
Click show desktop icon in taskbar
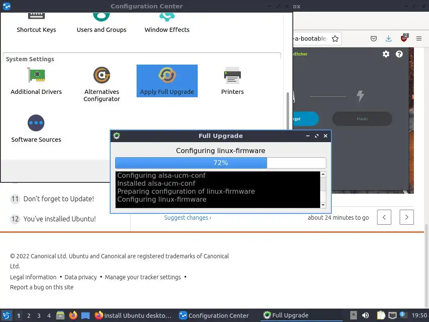coord(85,315)
